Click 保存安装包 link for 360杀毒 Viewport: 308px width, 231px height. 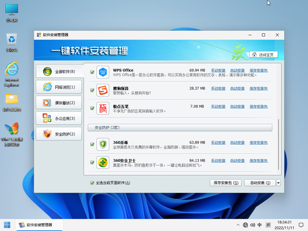(x=259, y=142)
